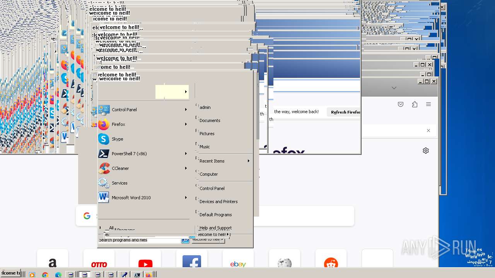
Task: Open the Firefox hamburger application menu
Action: click(x=428, y=104)
